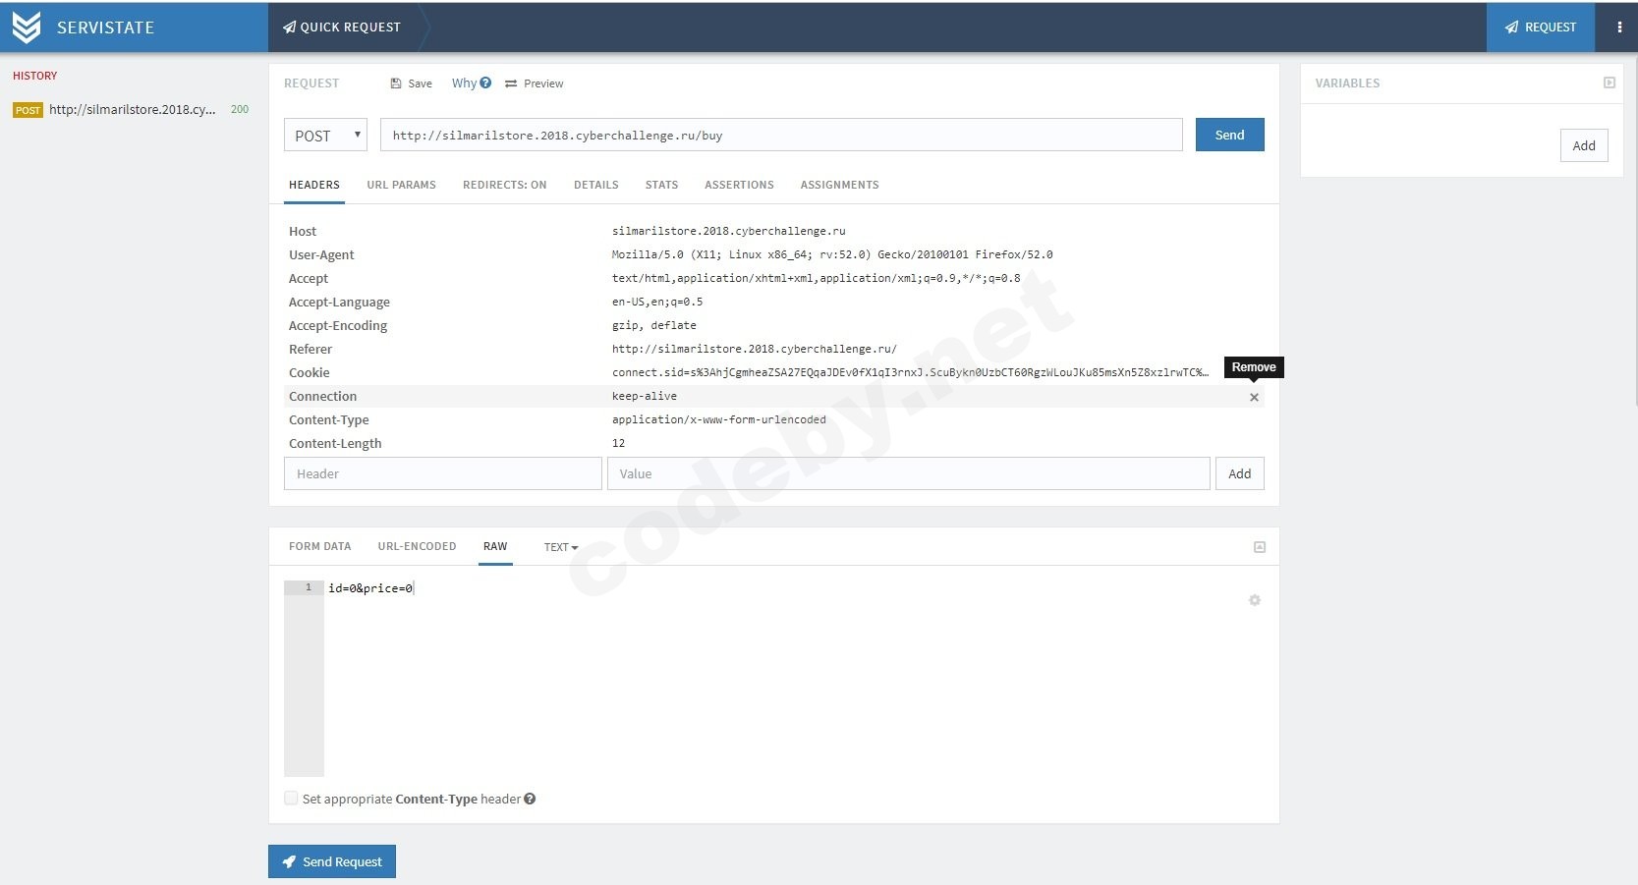Switch to the URL Params tab
The image size is (1638, 885).
tap(401, 185)
